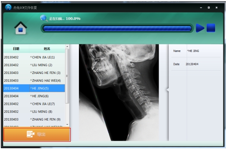Select row ^LIU MING (8)
This screenshot has width=227, height=149.
pos(34,112)
